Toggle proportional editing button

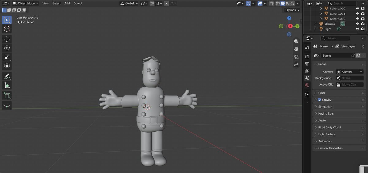click(167, 3)
